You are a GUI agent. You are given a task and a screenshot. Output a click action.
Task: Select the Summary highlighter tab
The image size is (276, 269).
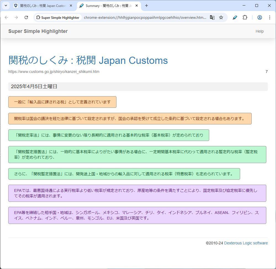click(108, 6)
